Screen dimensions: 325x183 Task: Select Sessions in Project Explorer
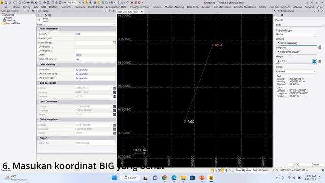point(11,21)
